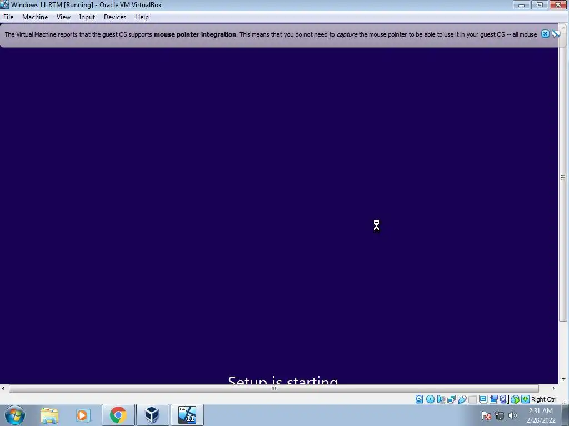Screen dimensions: 569x426
Task: Click the recording status icon
Action: 493,399
